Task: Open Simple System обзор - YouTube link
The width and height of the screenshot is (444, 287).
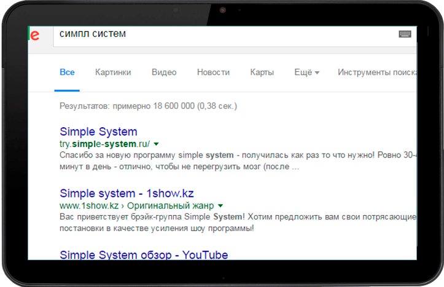Action: pos(144,254)
